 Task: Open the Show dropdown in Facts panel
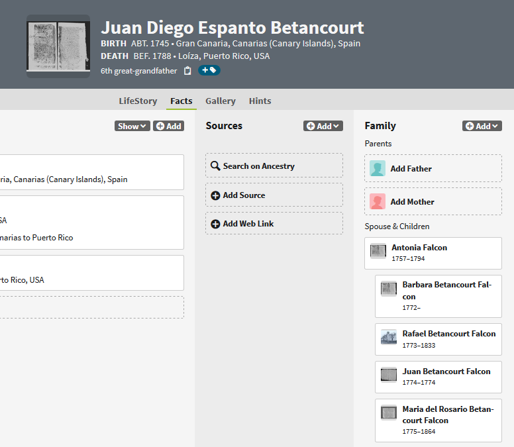pyautogui.click(x=132, y=126)
